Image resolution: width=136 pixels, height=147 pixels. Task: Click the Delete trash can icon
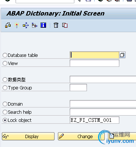(x=56, y=25)
